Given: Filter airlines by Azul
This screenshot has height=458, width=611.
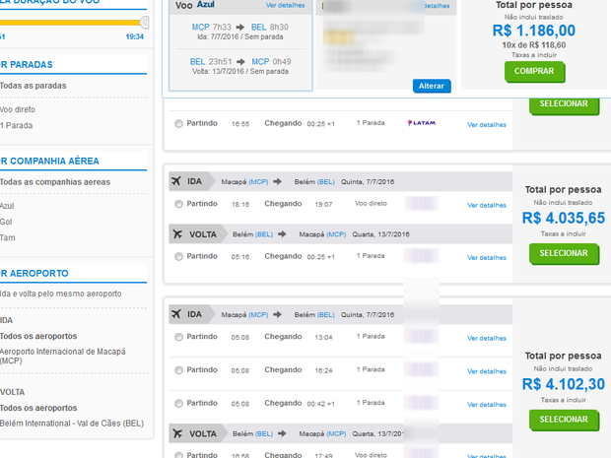Looking at the screenshot, I should tap(8, 206).
